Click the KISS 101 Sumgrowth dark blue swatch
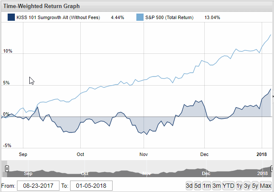Viewport: 274px width, 192px height. 11,17
